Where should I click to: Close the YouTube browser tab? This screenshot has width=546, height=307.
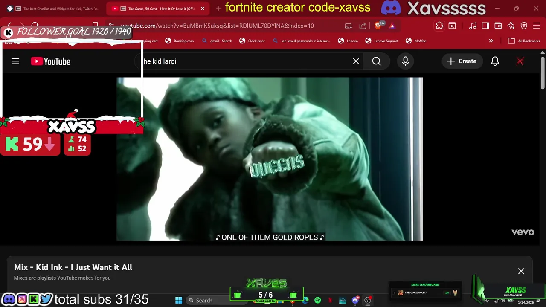point(203,9)
